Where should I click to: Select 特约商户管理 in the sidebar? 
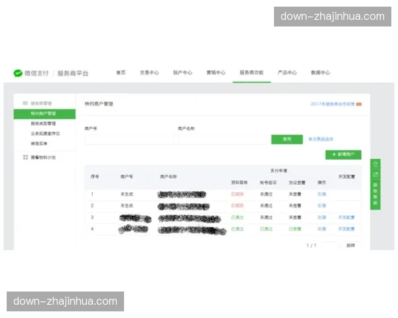tap(44, 114)
